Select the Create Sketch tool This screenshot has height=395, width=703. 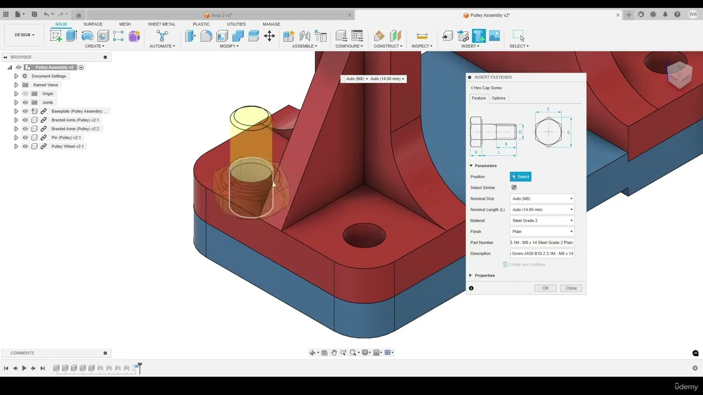55,36
